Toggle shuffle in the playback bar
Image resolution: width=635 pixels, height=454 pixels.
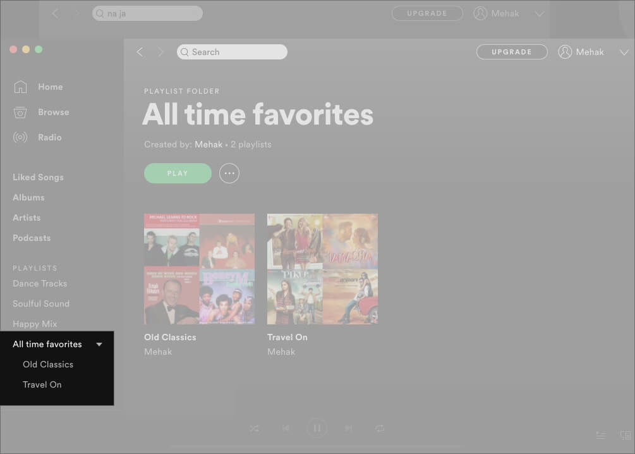255,429
